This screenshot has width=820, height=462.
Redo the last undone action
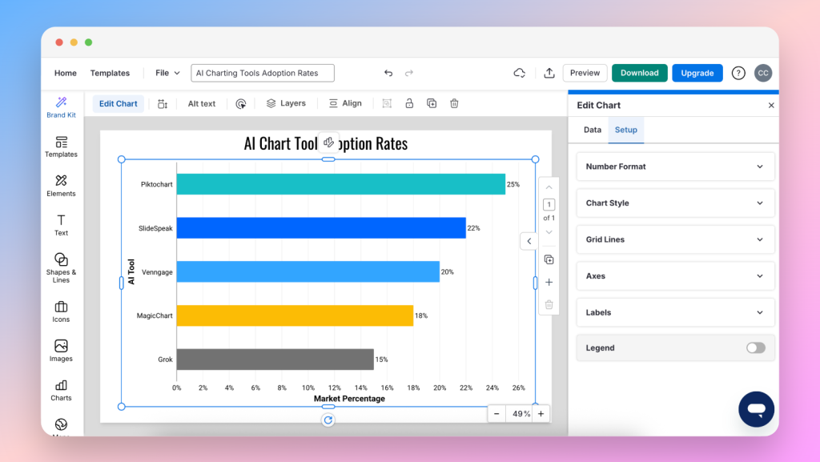click(x=409, y=73)
